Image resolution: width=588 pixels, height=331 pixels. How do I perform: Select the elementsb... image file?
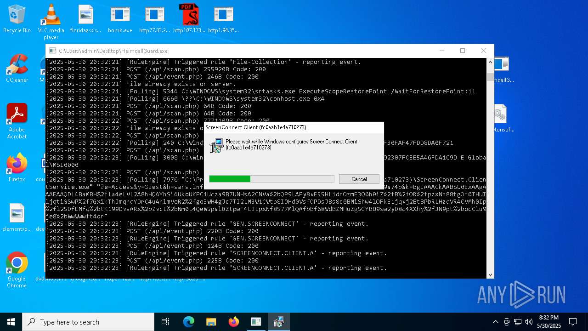coord(17,217)
